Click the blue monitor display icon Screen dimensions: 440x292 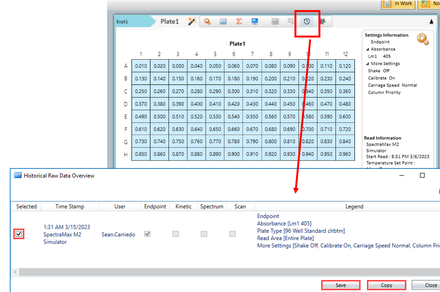click(255, 21)
